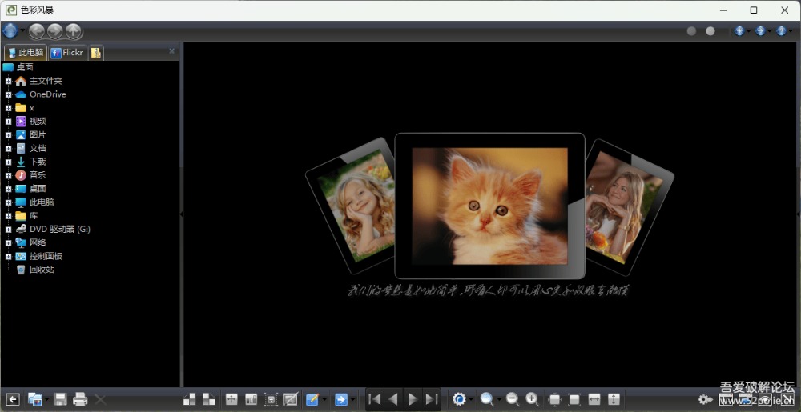The height and width of the screenshot is (412, 801).
Task: Go up one folder with Up arrow
Action: [x=73, y=31]
